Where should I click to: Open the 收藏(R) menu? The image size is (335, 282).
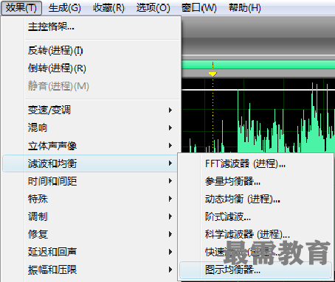tap(108, 8)
